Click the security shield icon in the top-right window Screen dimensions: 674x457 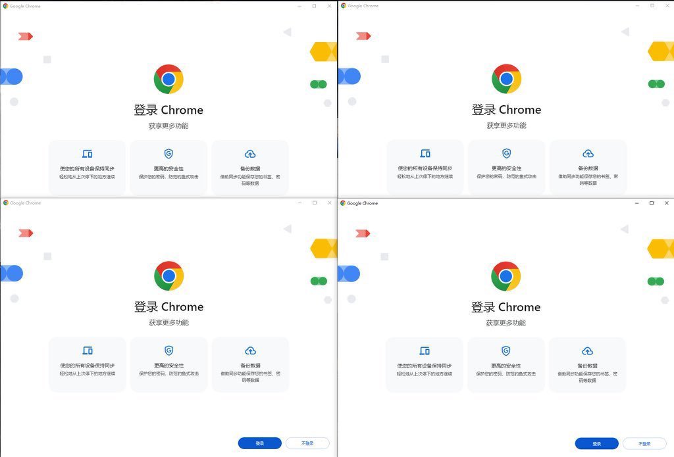coord(506,153)
